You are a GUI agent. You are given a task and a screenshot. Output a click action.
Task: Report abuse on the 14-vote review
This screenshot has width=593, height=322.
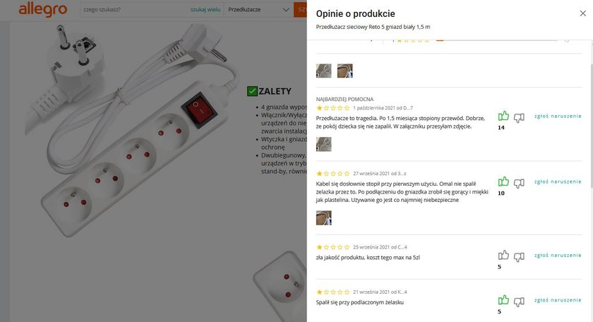click(x=558, y=117)
